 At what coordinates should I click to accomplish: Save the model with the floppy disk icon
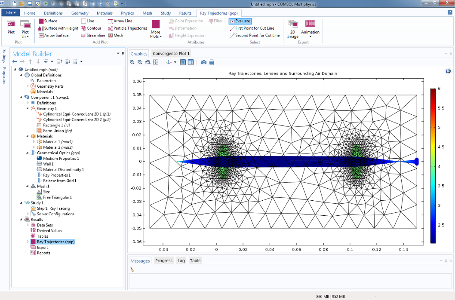pyautogui.click(x=30, y=4)
